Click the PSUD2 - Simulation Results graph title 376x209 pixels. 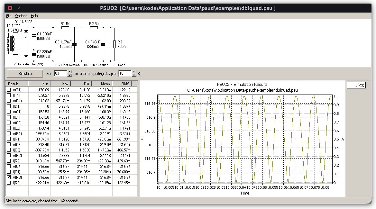[242, 84]
